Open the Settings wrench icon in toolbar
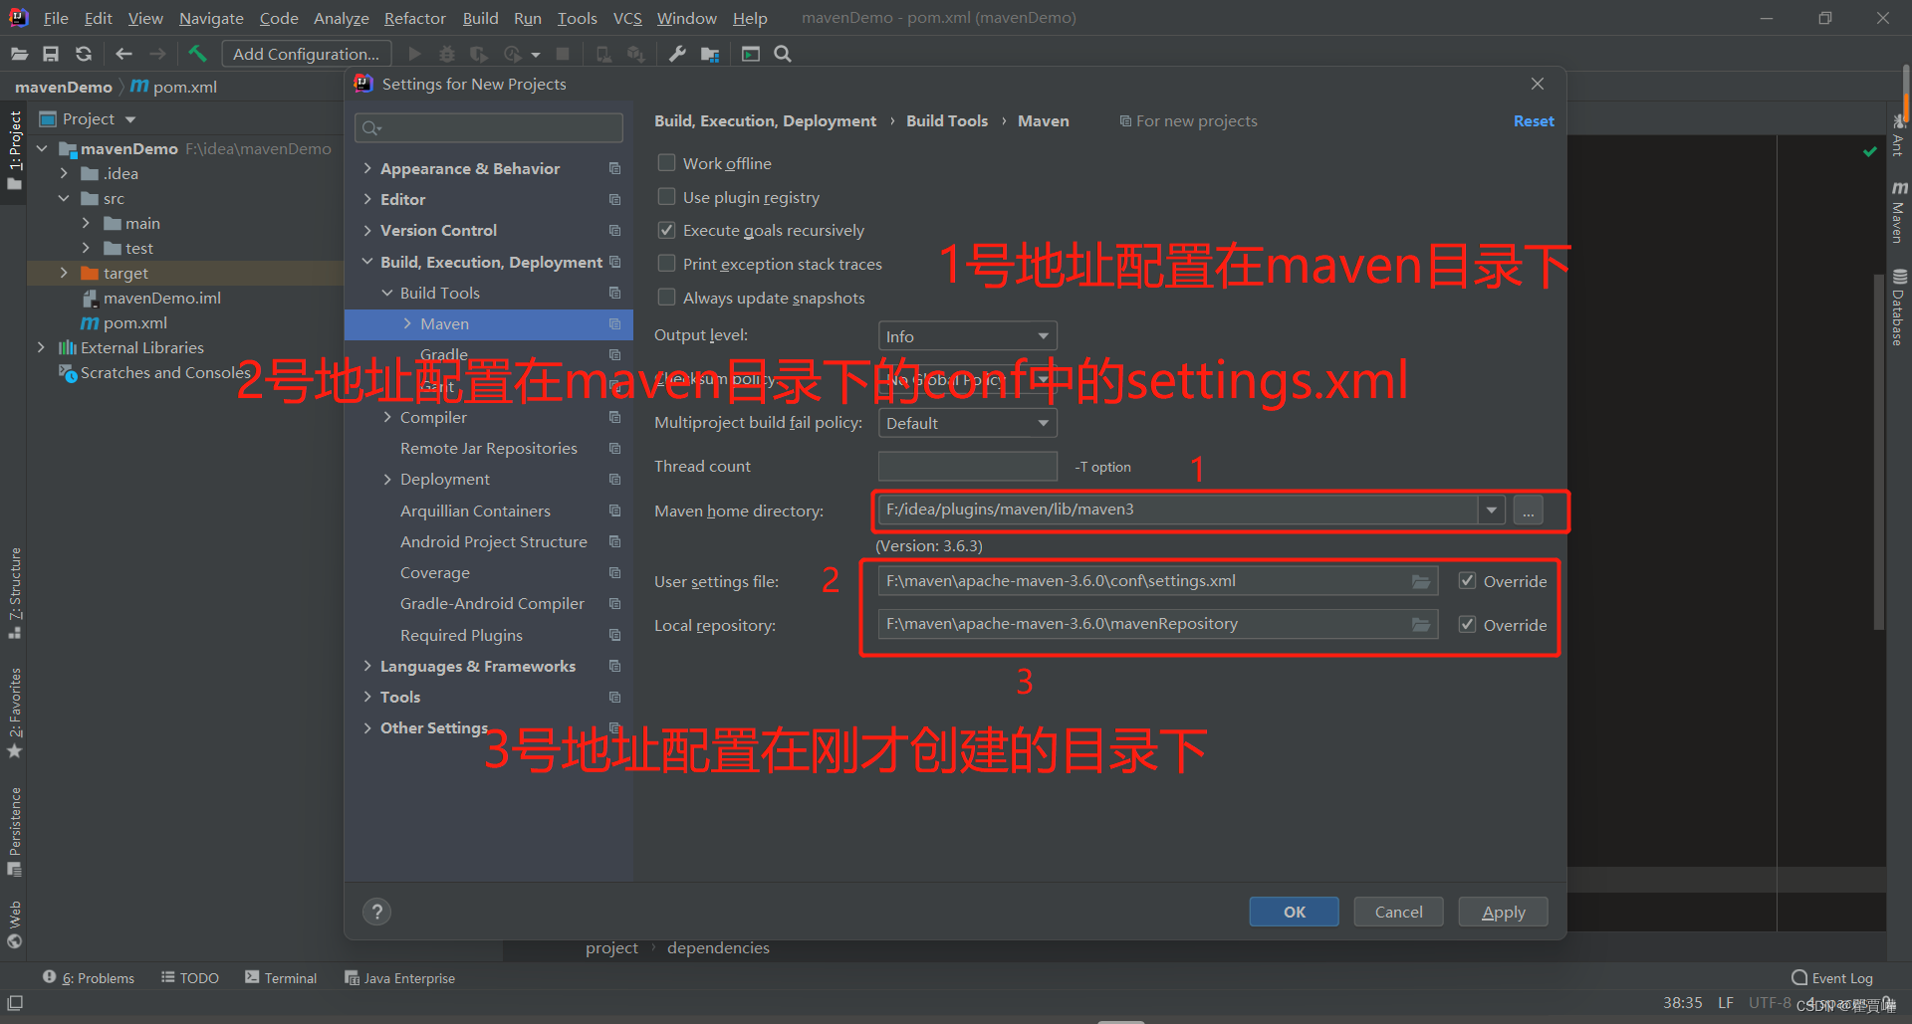 coord(677,54)
